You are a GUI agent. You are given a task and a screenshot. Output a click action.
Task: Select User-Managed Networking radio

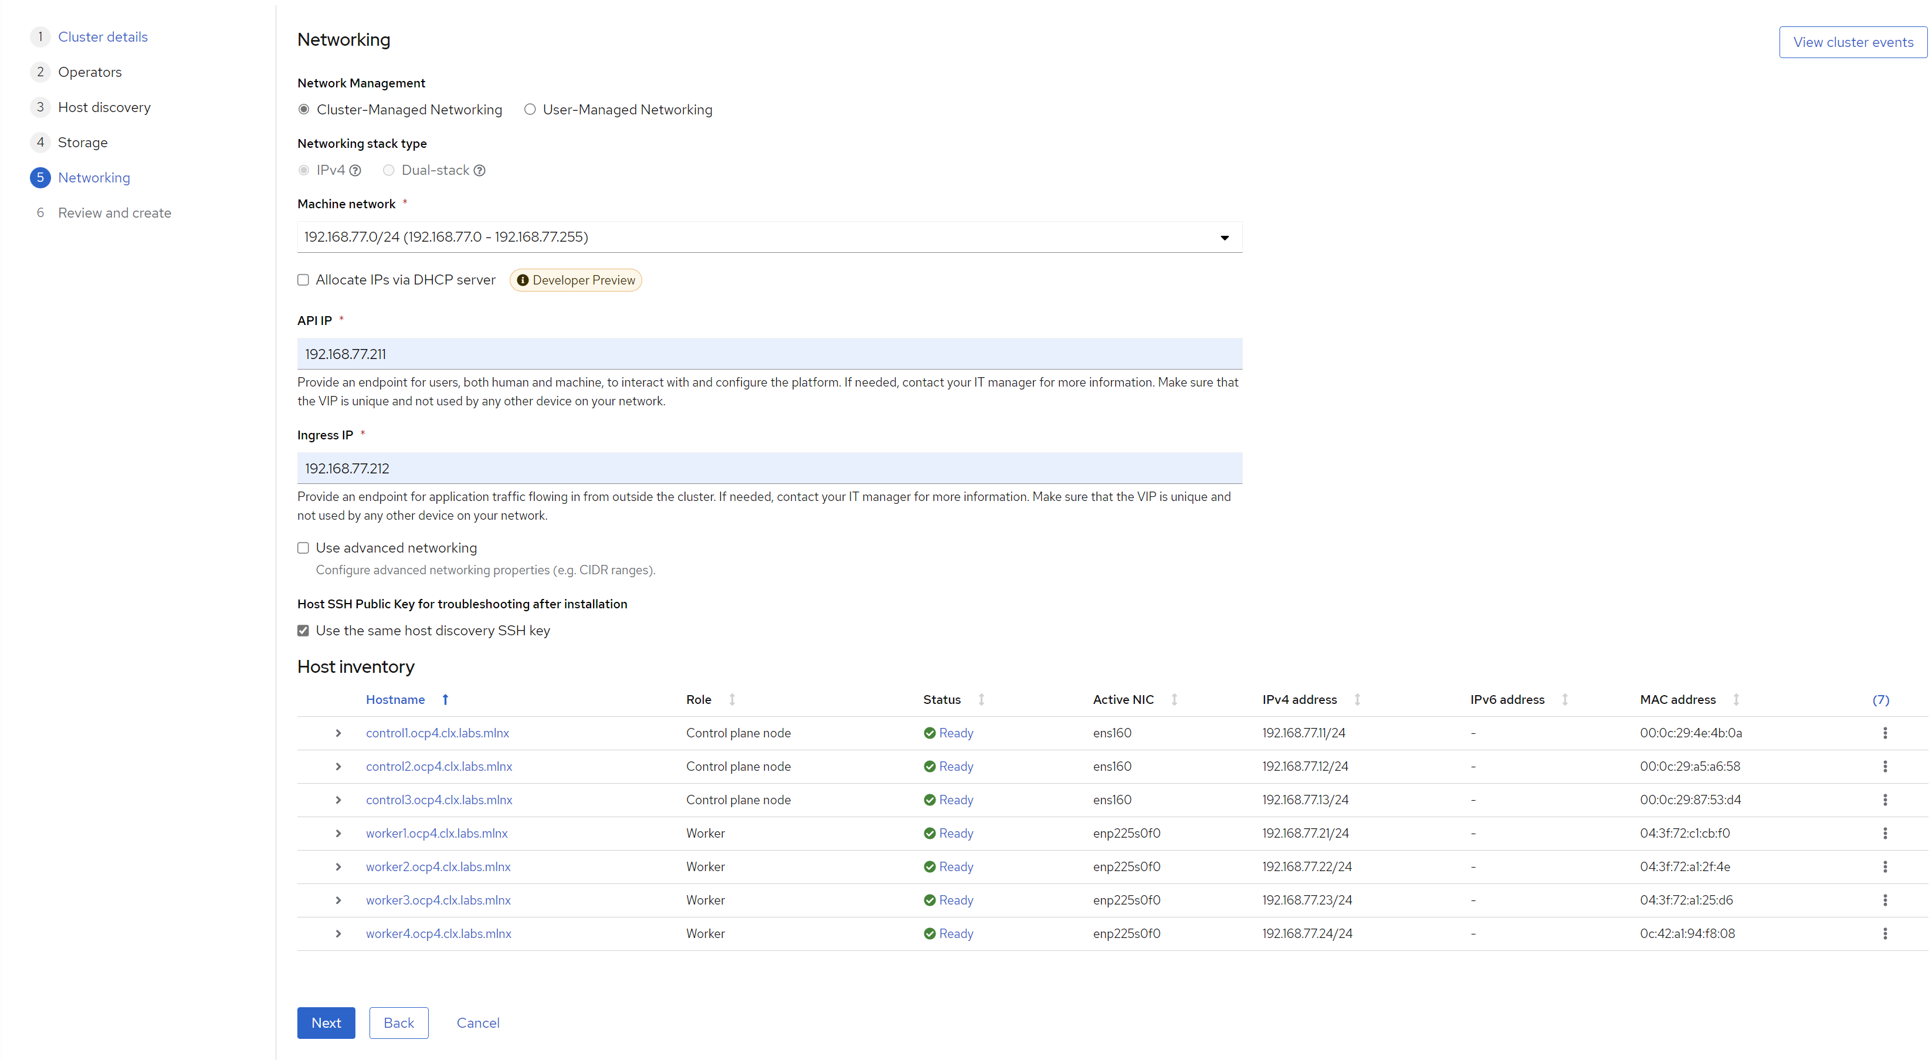tap(530, 110)
